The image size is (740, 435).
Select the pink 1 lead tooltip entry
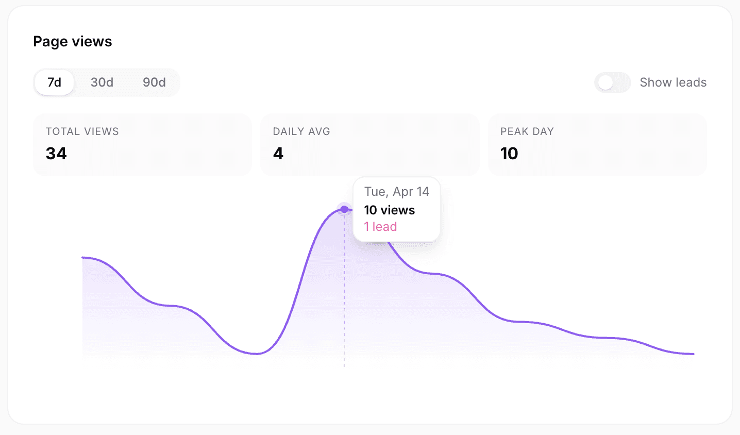point(380,226)
